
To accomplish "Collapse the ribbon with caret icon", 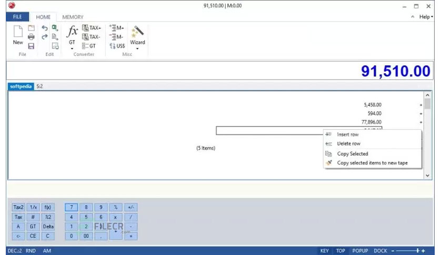I will coord(413,17).
